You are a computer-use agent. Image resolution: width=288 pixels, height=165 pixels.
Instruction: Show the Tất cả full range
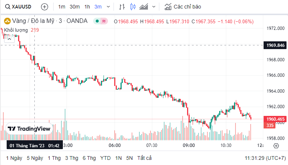tap(145, 158)
